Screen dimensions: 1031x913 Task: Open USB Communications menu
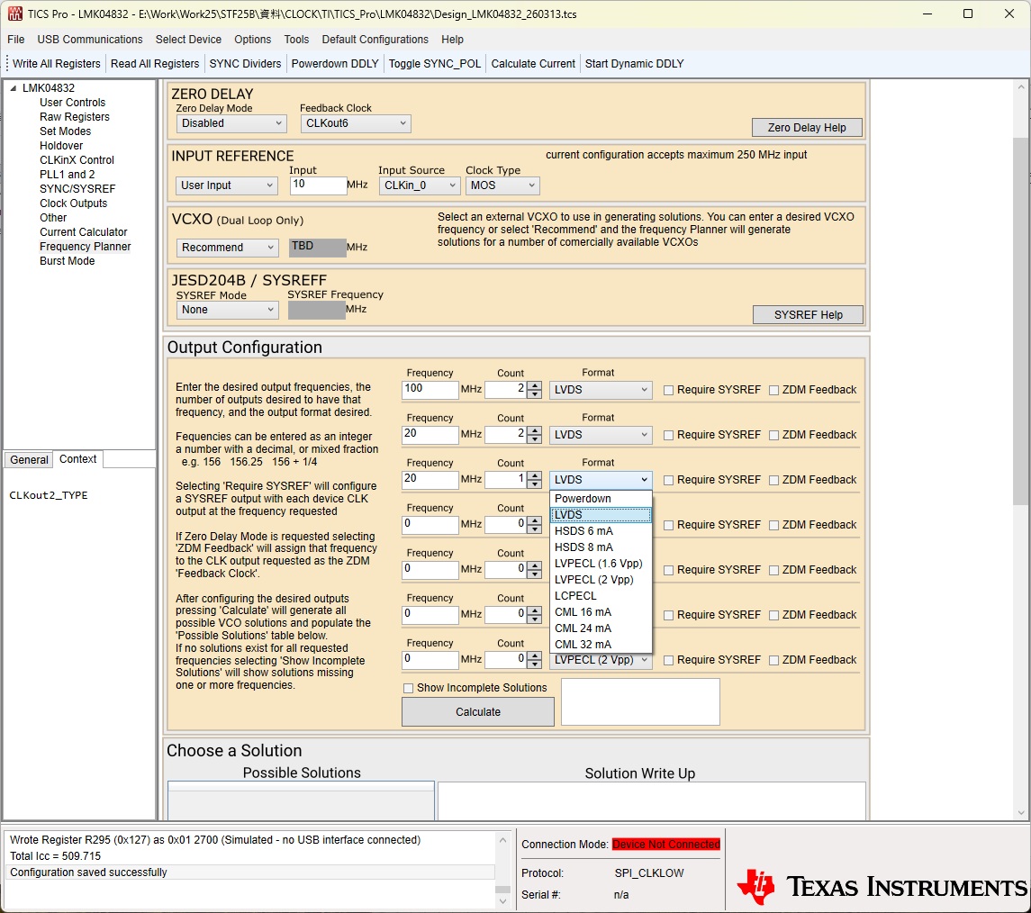(90, 40)
